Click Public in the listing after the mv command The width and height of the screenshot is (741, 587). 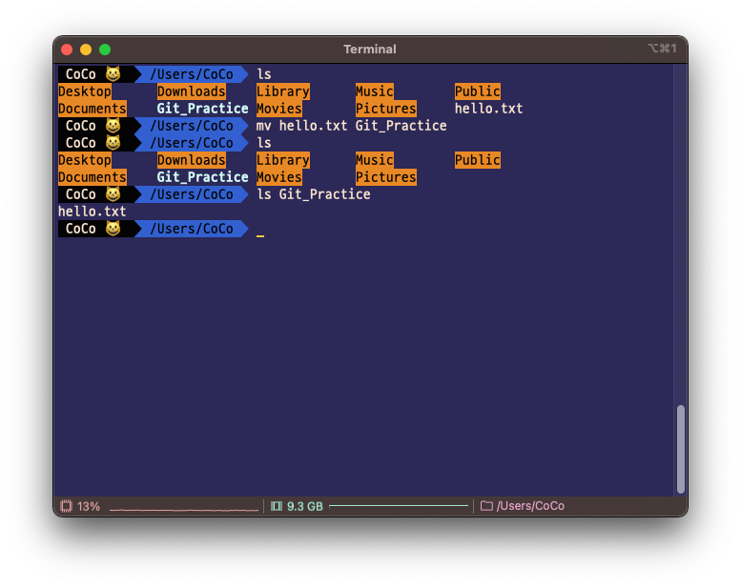[x=477, y=160]
